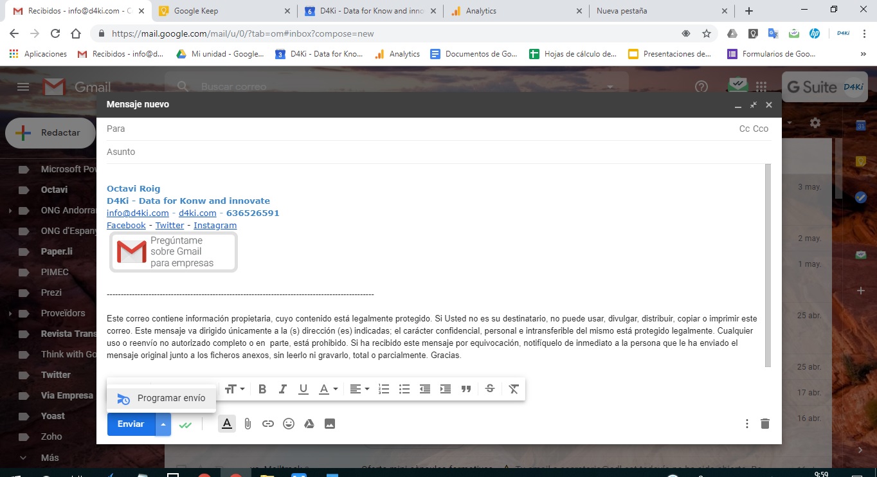The width and height of the screenshot is (877, 477).
Task: Insert a photo using the image icon
Action: (x=330, y=424)
